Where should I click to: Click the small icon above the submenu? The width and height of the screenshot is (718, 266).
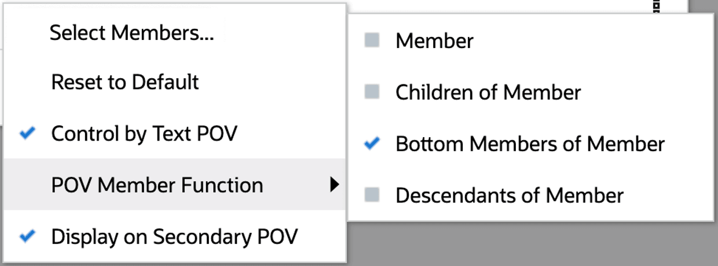coord(656,6)
